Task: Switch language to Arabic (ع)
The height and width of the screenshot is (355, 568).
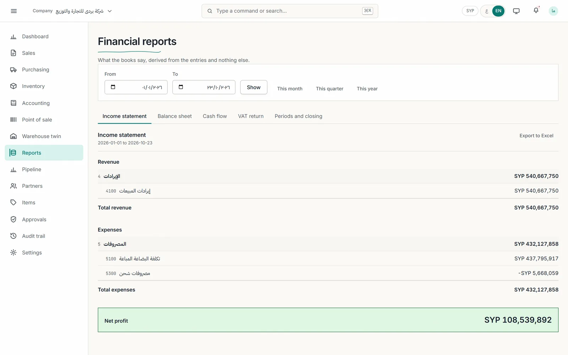Action: tap(487, 11)
